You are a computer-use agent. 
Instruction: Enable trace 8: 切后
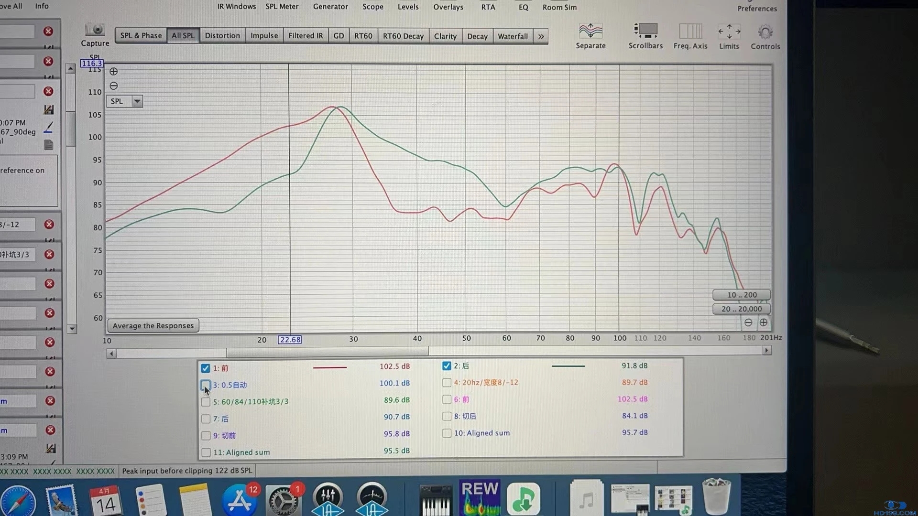click(x=447, y=416)
